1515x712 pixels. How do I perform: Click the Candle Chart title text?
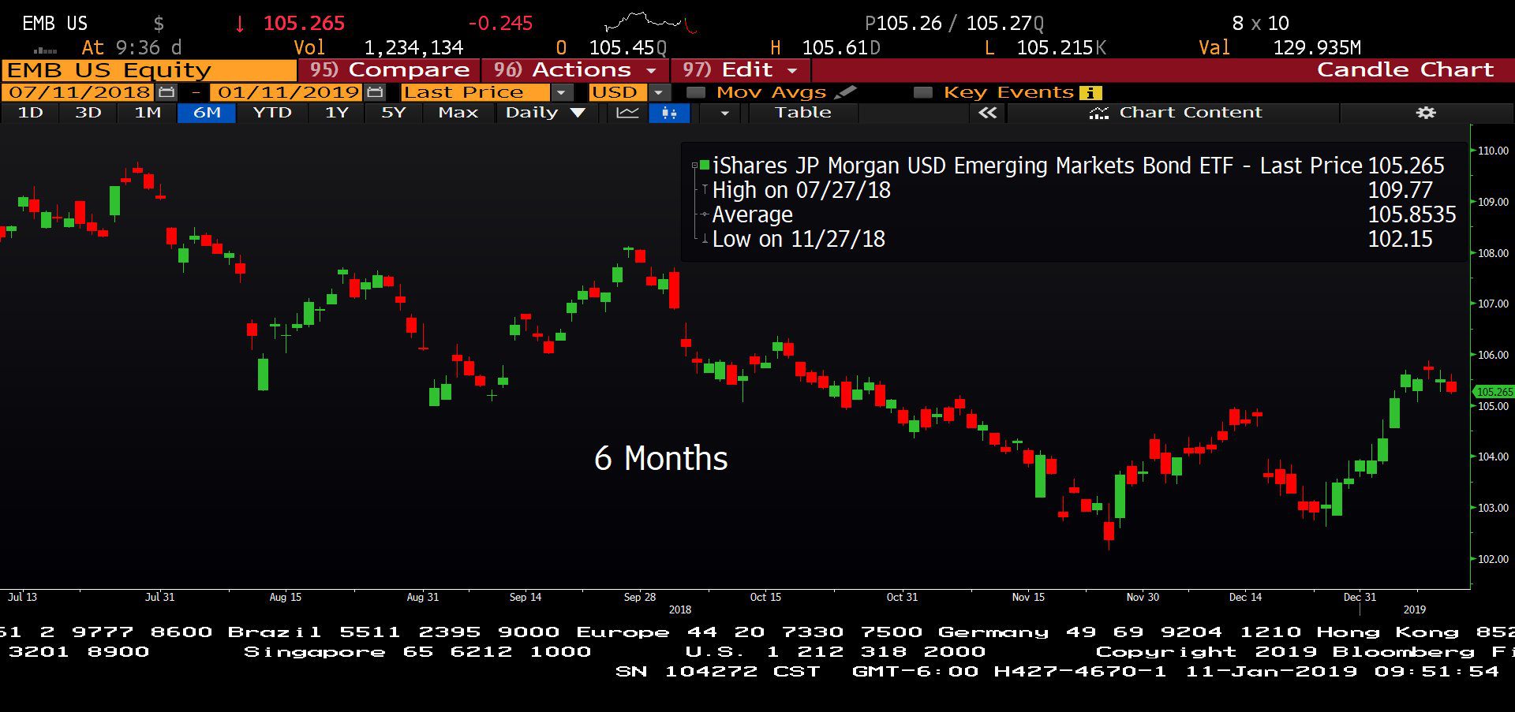[1405, 70]
